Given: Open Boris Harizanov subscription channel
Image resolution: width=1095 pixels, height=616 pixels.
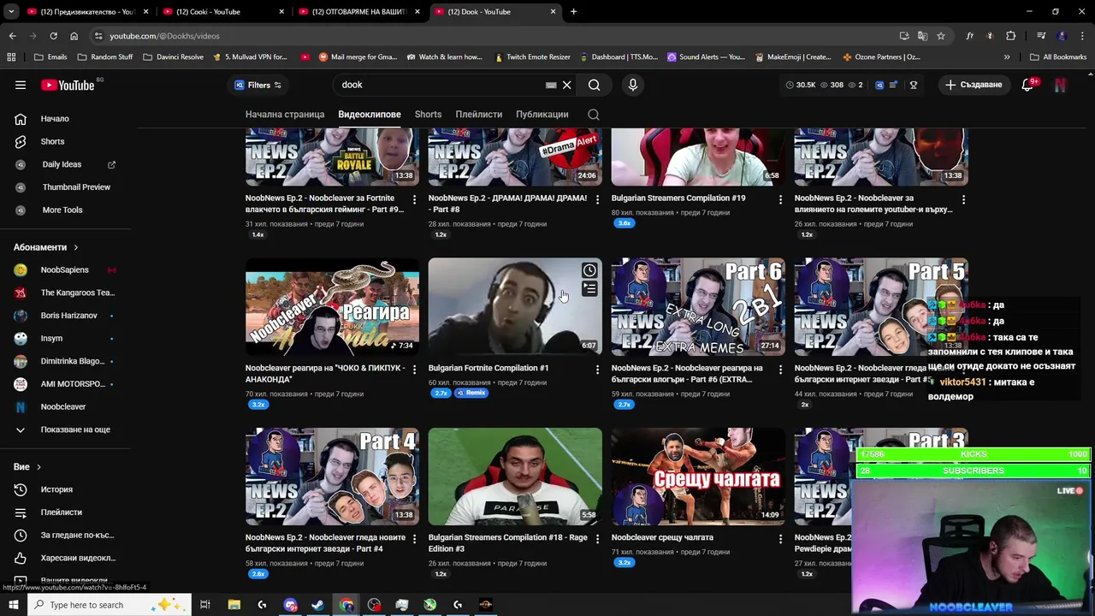Looking at the screenshot, I should [x=68, y=315].
